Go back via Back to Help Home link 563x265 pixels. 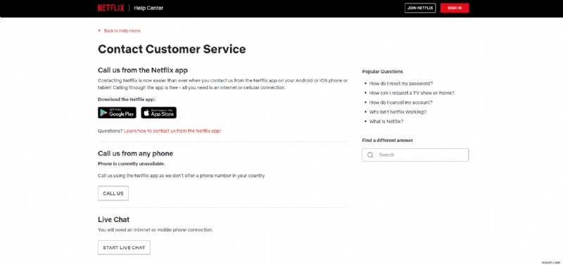coord(122,31)
